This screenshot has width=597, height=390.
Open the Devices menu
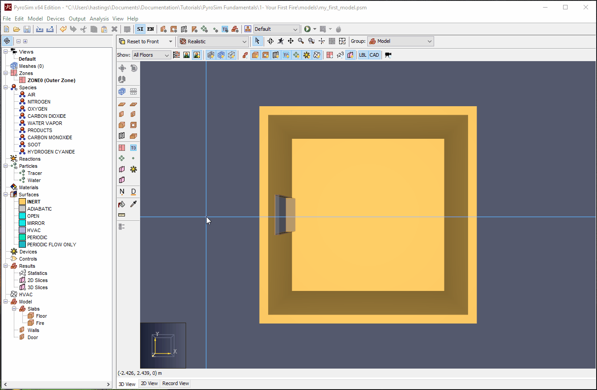click(56, 19)
